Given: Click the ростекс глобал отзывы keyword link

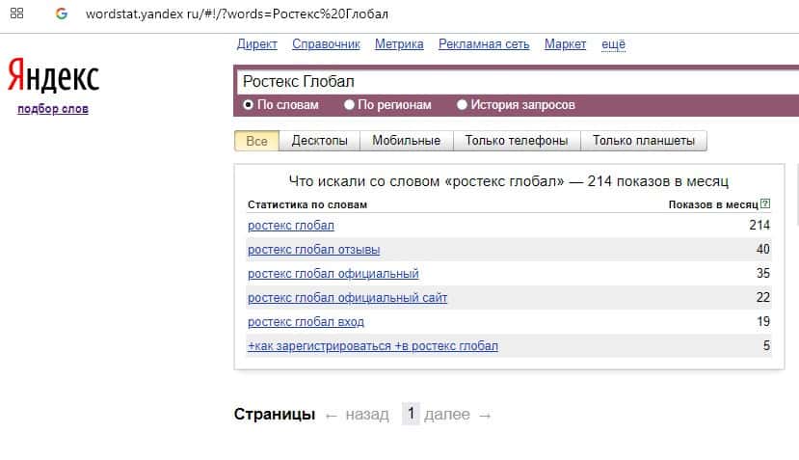Looking at the screenshot, I should (313, 250).
